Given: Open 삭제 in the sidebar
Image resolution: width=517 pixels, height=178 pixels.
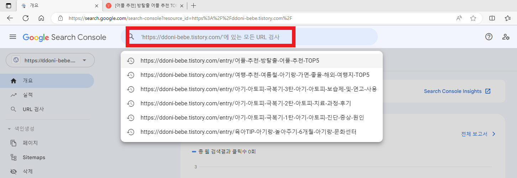Looking at the screenshot, I should (47, 172).
